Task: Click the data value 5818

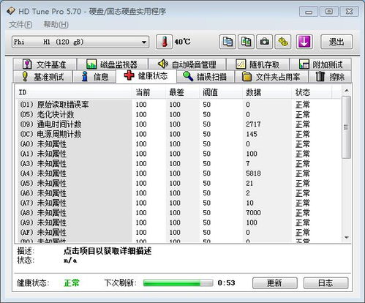Action: click(253, 173)
